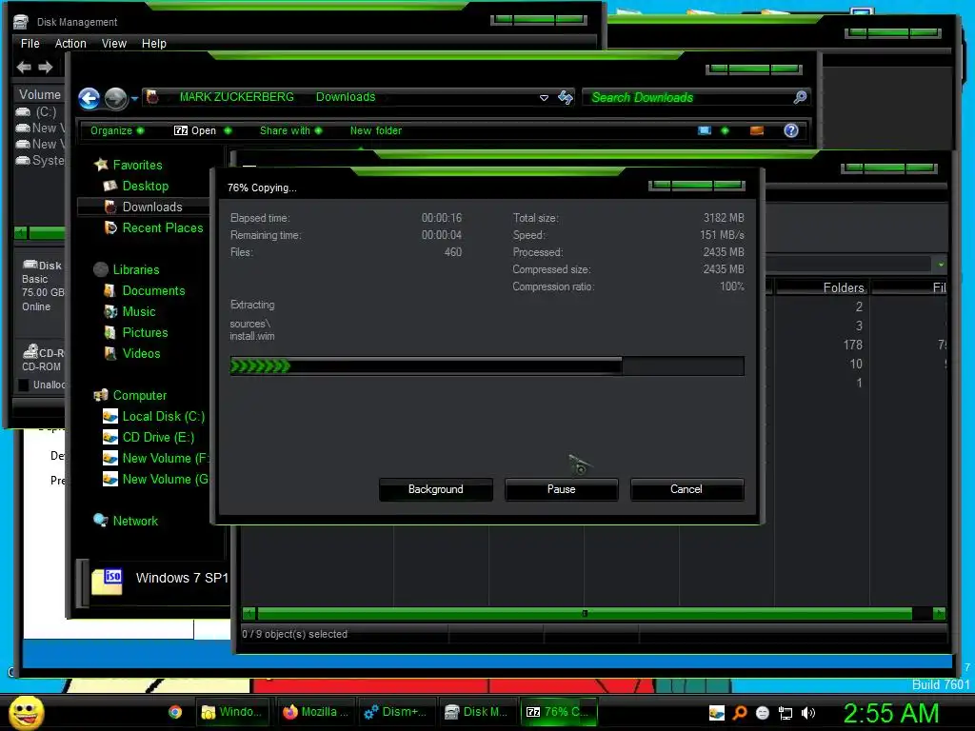Viewport: 975px width, 731px height.
Task: Select the CD-ROM entry in Disk Management
Action: click(x=42, y=359)
